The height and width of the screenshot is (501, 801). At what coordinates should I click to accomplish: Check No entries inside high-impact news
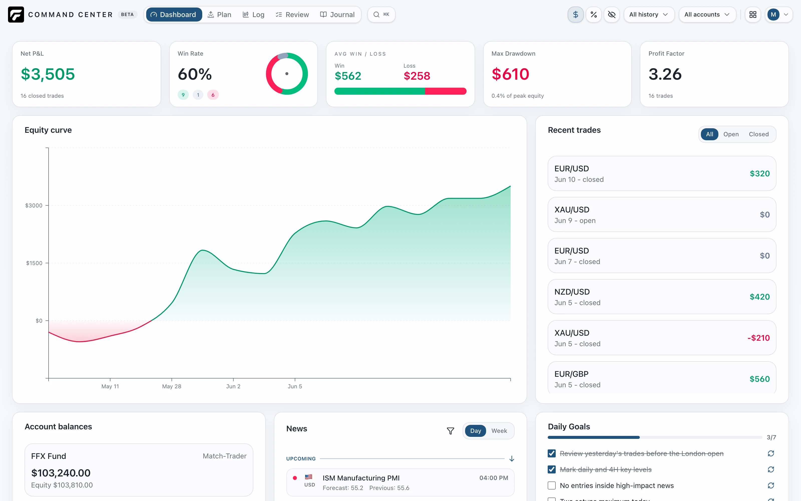tap(551, 485)
